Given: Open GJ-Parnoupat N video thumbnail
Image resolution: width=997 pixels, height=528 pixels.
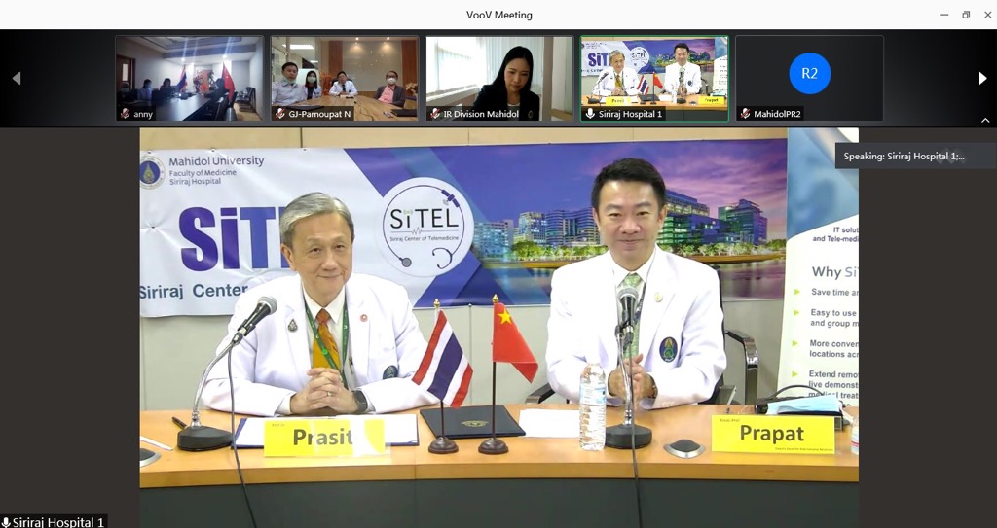Looking at the screenshot, I should pos(345,78).
